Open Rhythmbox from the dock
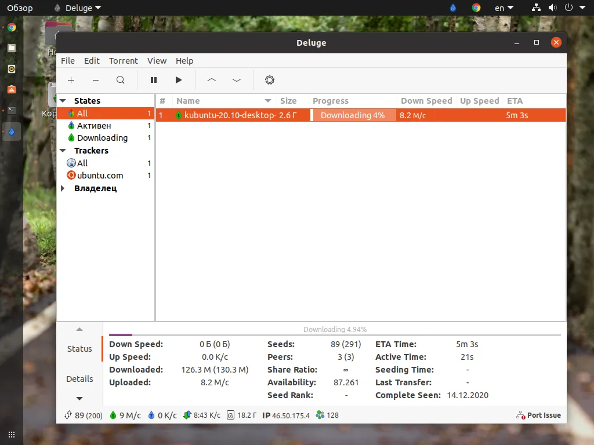The width and height of the screenshot is (594, 445). (x=12, y=69)
